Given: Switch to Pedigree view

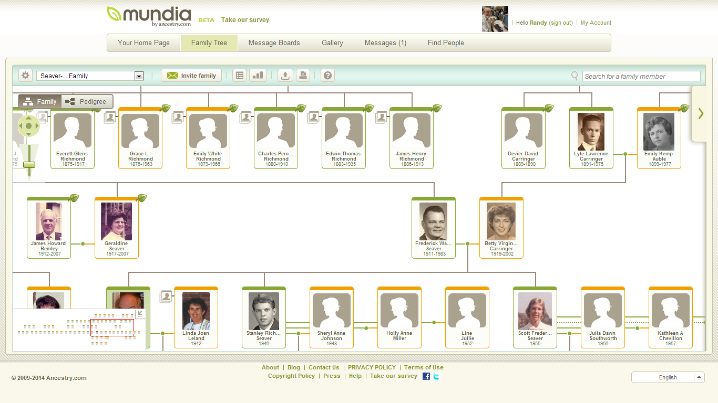Looking at the screenshot, I should click(x=87, y=101).
